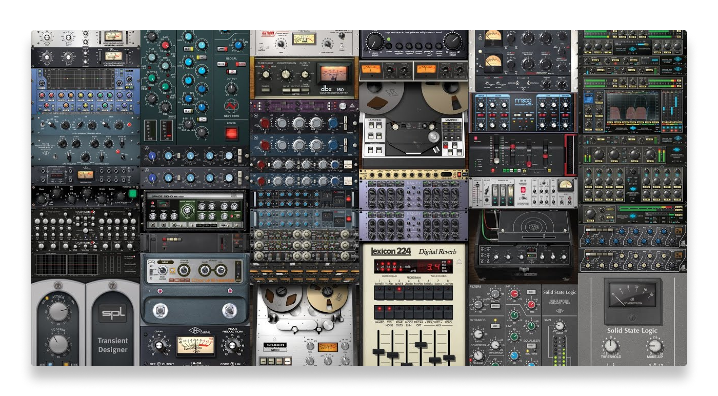Flip the LA-3A Off/Output switch
Viewport: 718px width, 396px height.
[159, 364]
